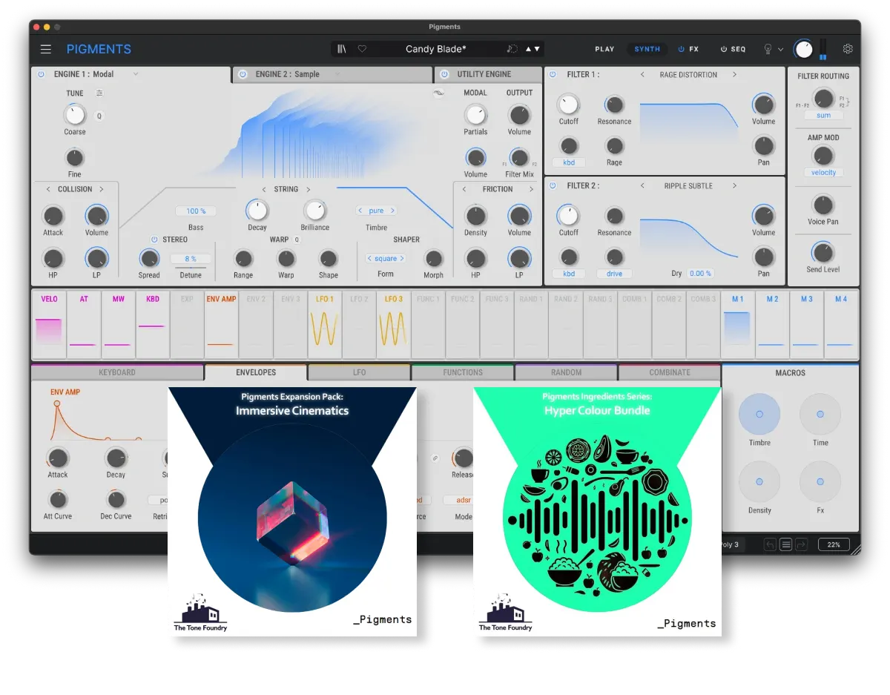Image resolution: width=890 pixels, height=695 pixels.
Task: Open the FUNCTIONS modulation tab
Action: click(462, 372)
